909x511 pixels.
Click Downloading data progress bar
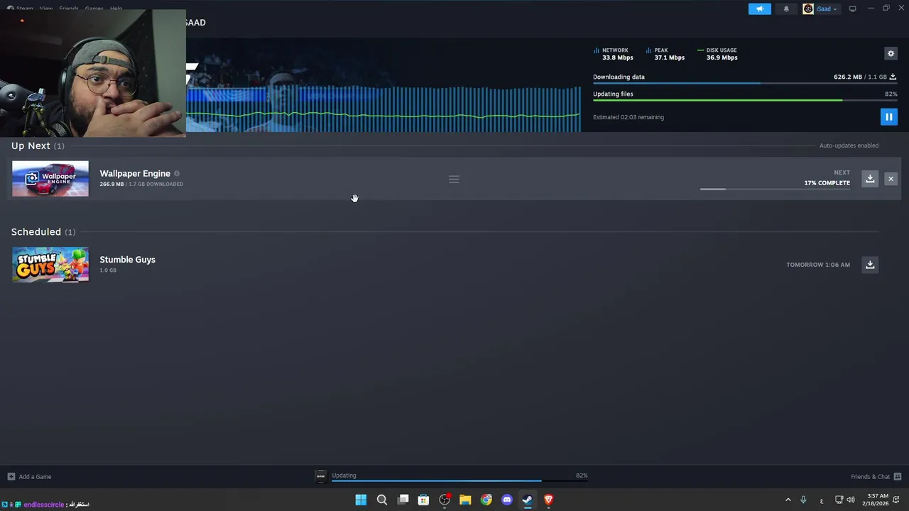point(744,84)
